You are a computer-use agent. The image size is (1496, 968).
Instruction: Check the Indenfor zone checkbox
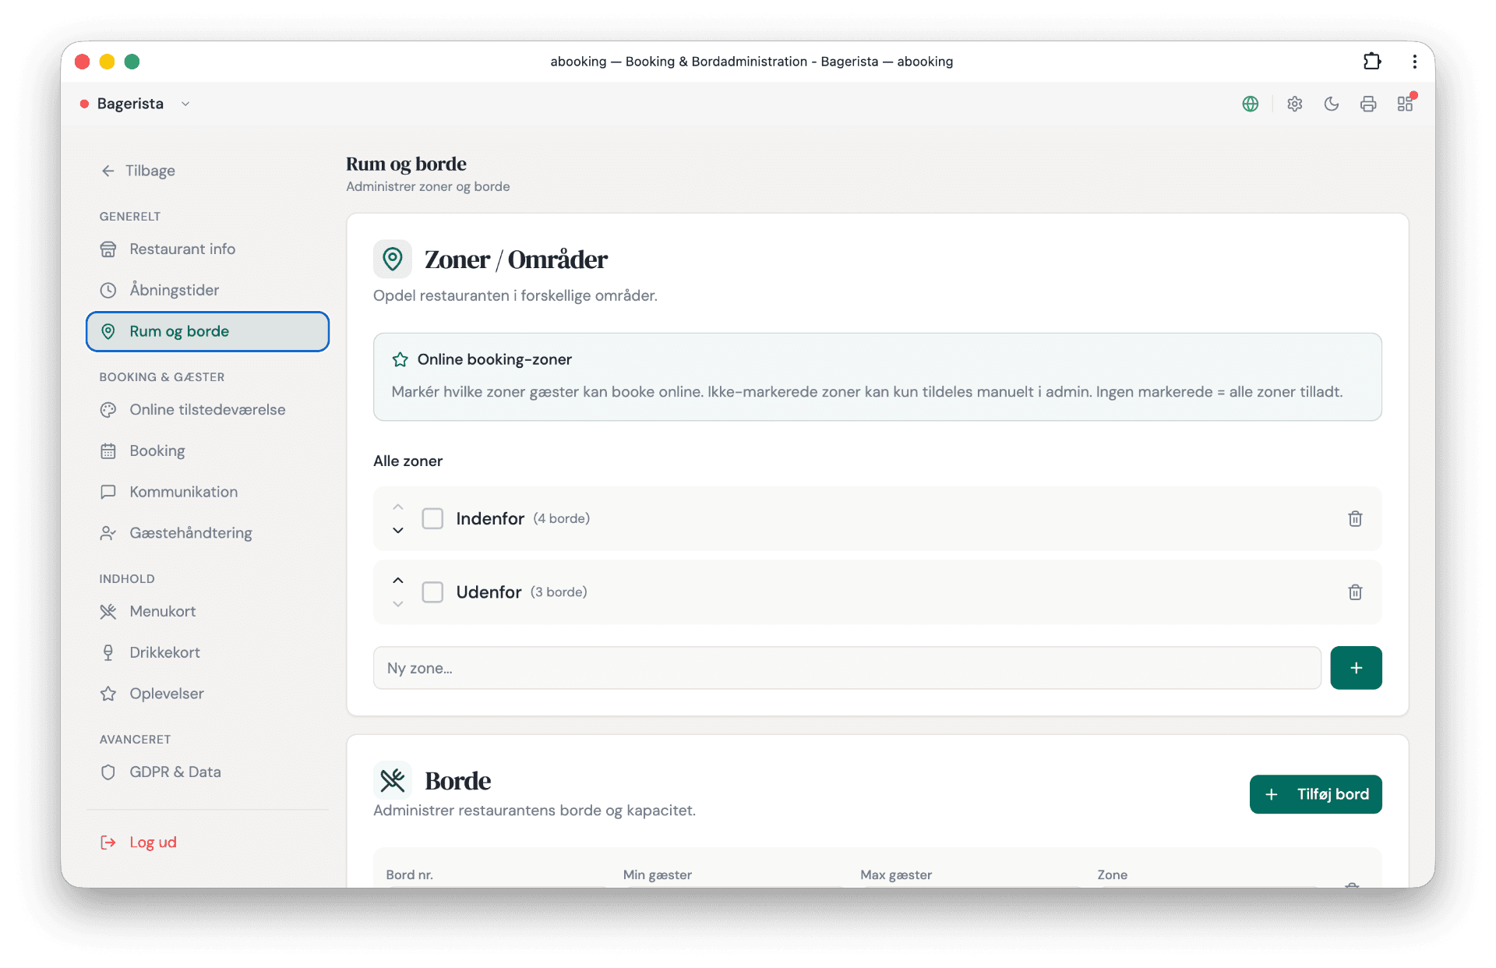point(432,518)
